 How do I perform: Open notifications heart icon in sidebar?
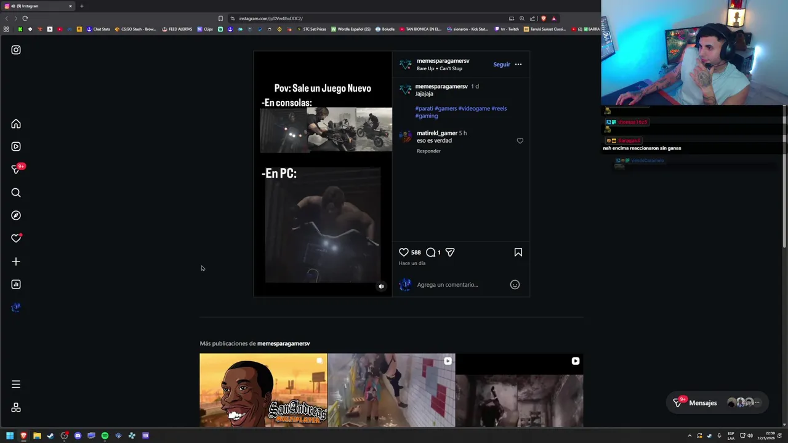16,238
